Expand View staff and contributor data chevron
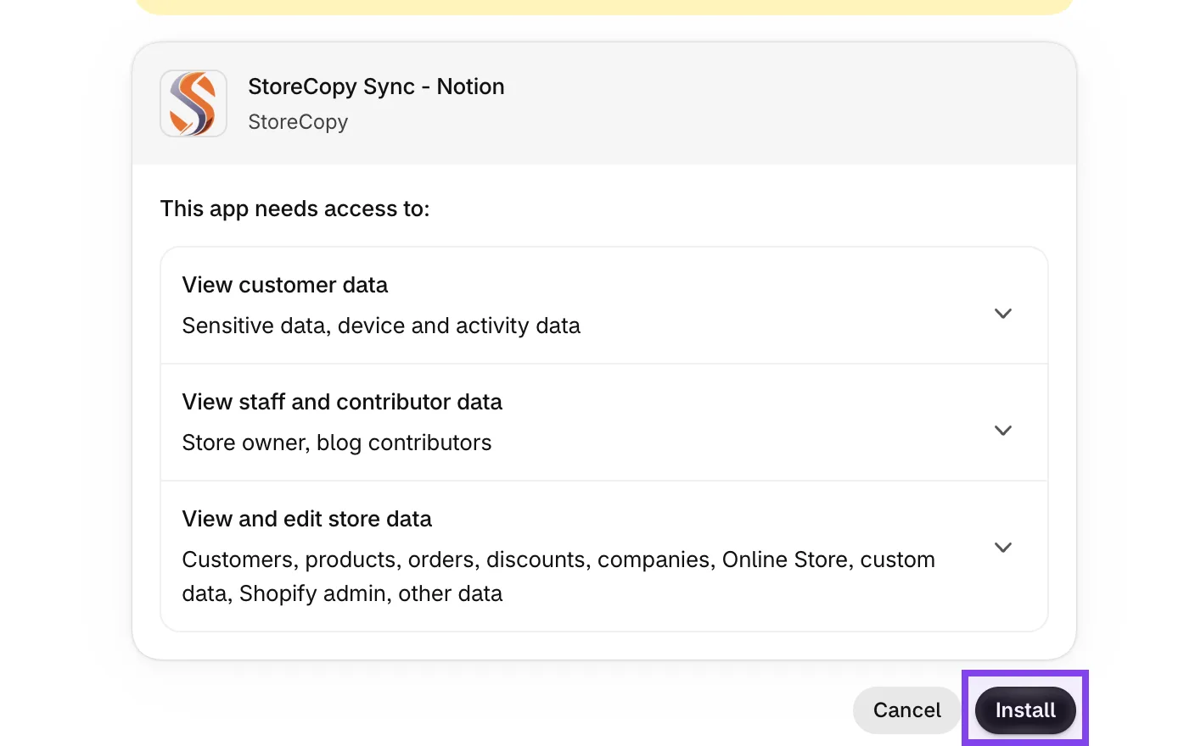 (x=1003, y=431)
